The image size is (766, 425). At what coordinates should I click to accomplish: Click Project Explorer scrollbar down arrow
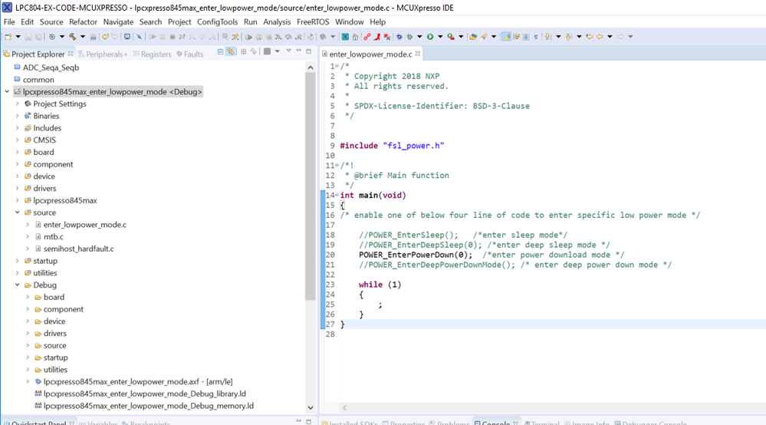click(x=311, y=407)
